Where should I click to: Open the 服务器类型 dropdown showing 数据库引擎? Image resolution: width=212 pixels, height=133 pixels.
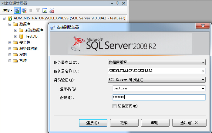point(156,62)
